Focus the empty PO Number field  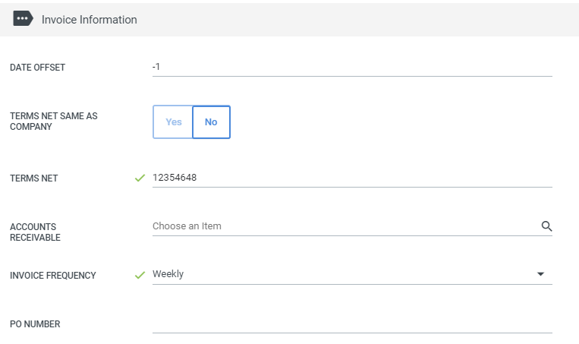click(x=352, y=323)
